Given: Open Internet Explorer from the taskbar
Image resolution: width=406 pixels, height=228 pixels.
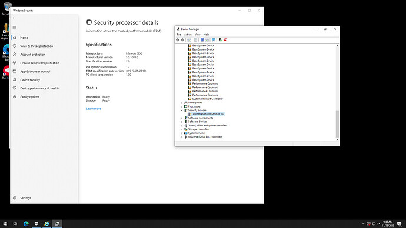Looking at the screenshot, I should [46, 224].
